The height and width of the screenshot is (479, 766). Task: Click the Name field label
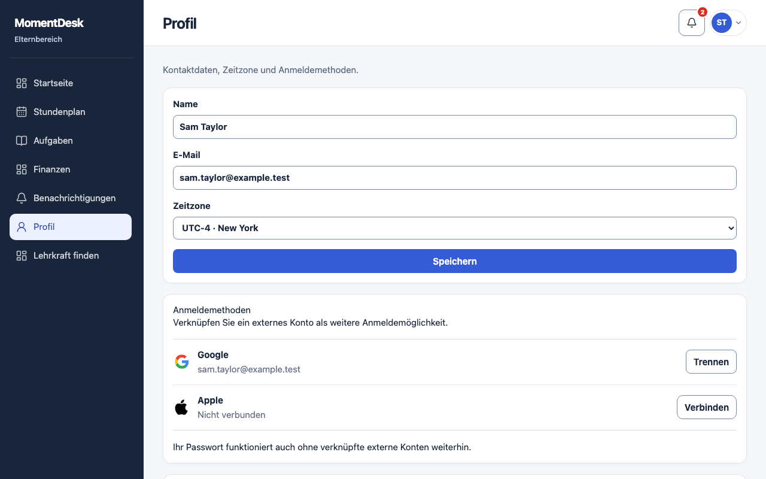pyautogui.click(x=186, y=104)
